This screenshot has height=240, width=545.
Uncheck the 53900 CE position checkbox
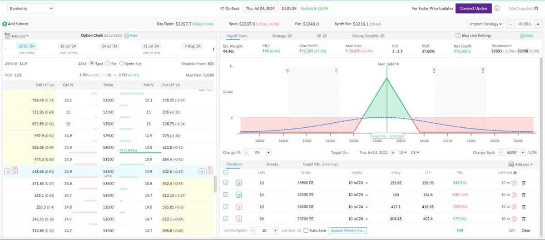click(x=226, y=183)
